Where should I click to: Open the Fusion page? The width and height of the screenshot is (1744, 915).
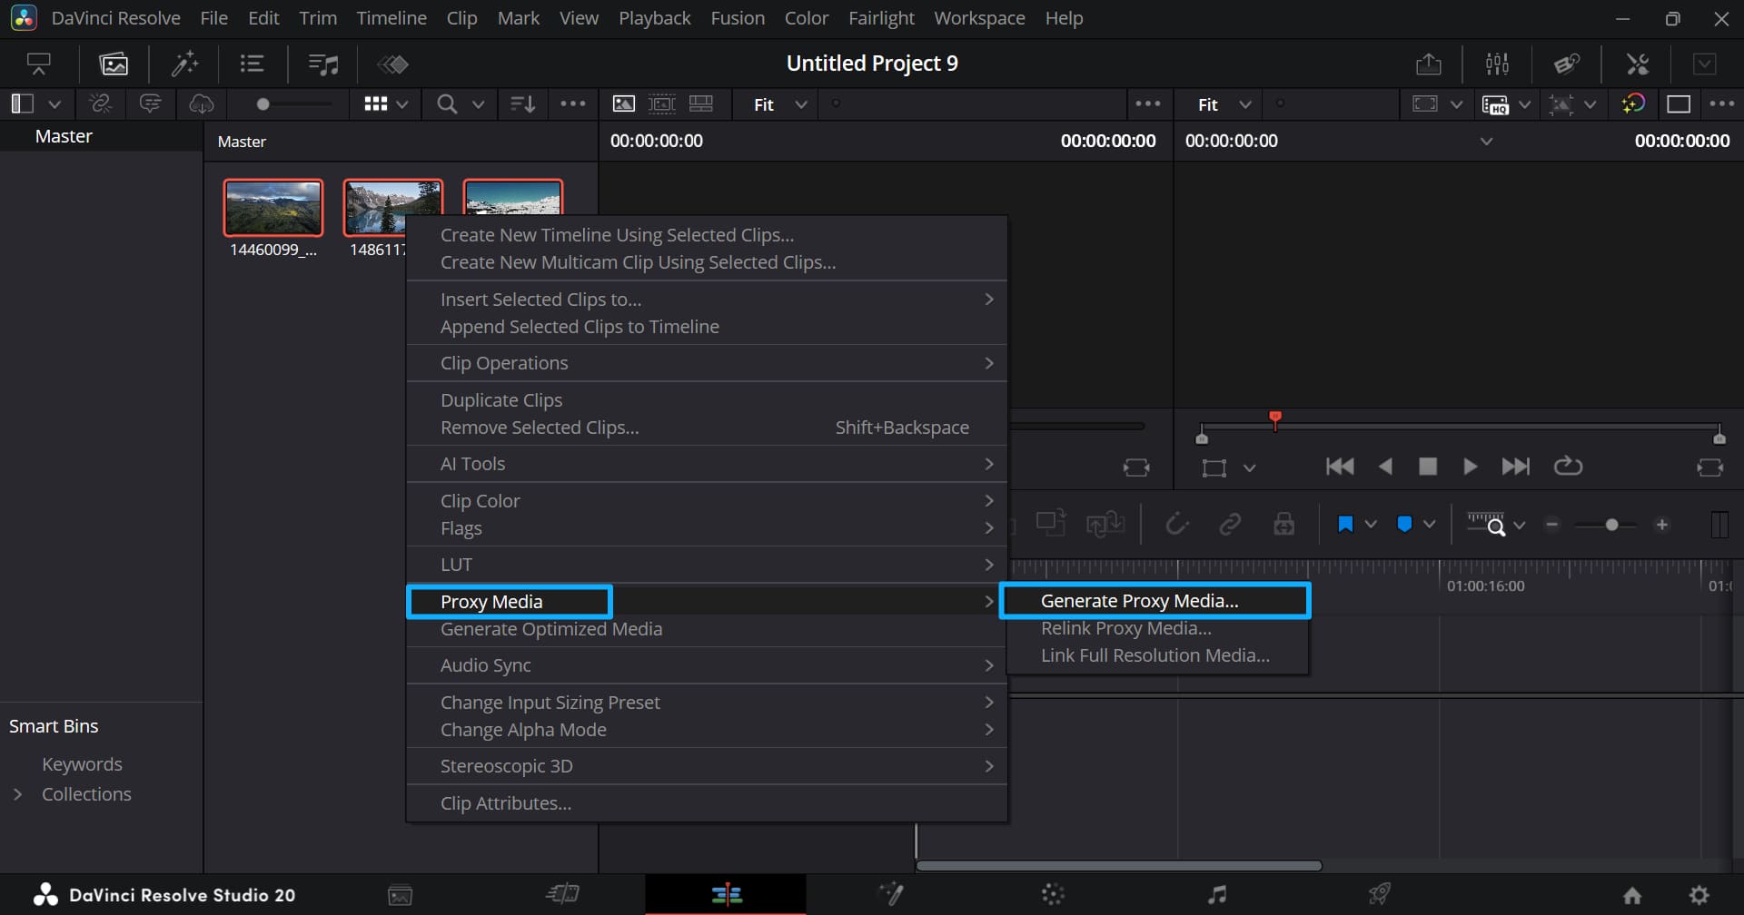(x=890, y=894)
